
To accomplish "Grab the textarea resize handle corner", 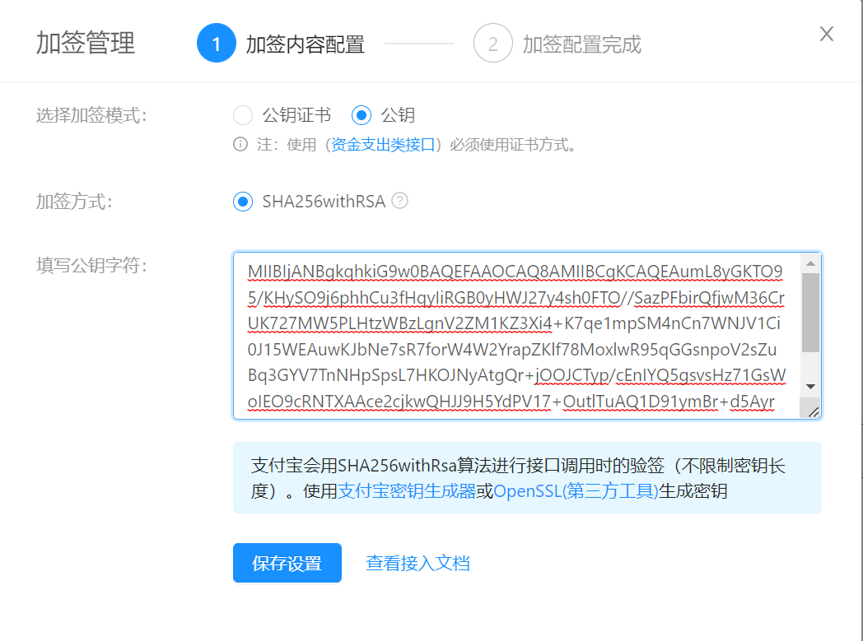I will [x=814, y=412].
